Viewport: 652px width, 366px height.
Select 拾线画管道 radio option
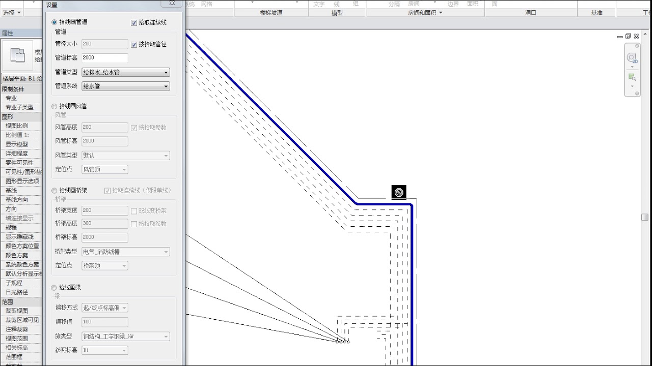[55, 22]
